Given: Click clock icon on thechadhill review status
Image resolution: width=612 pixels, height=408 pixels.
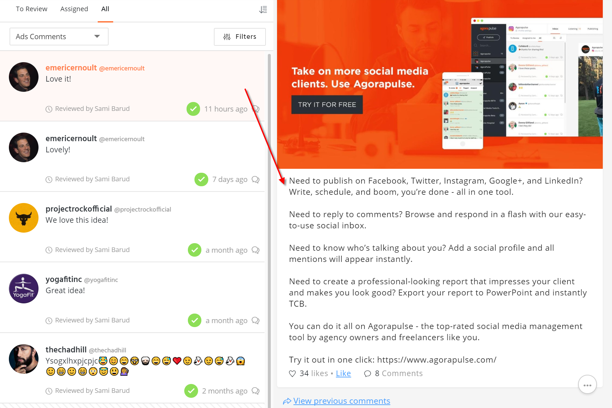Looking at the screenshot, I should (49, 391).
